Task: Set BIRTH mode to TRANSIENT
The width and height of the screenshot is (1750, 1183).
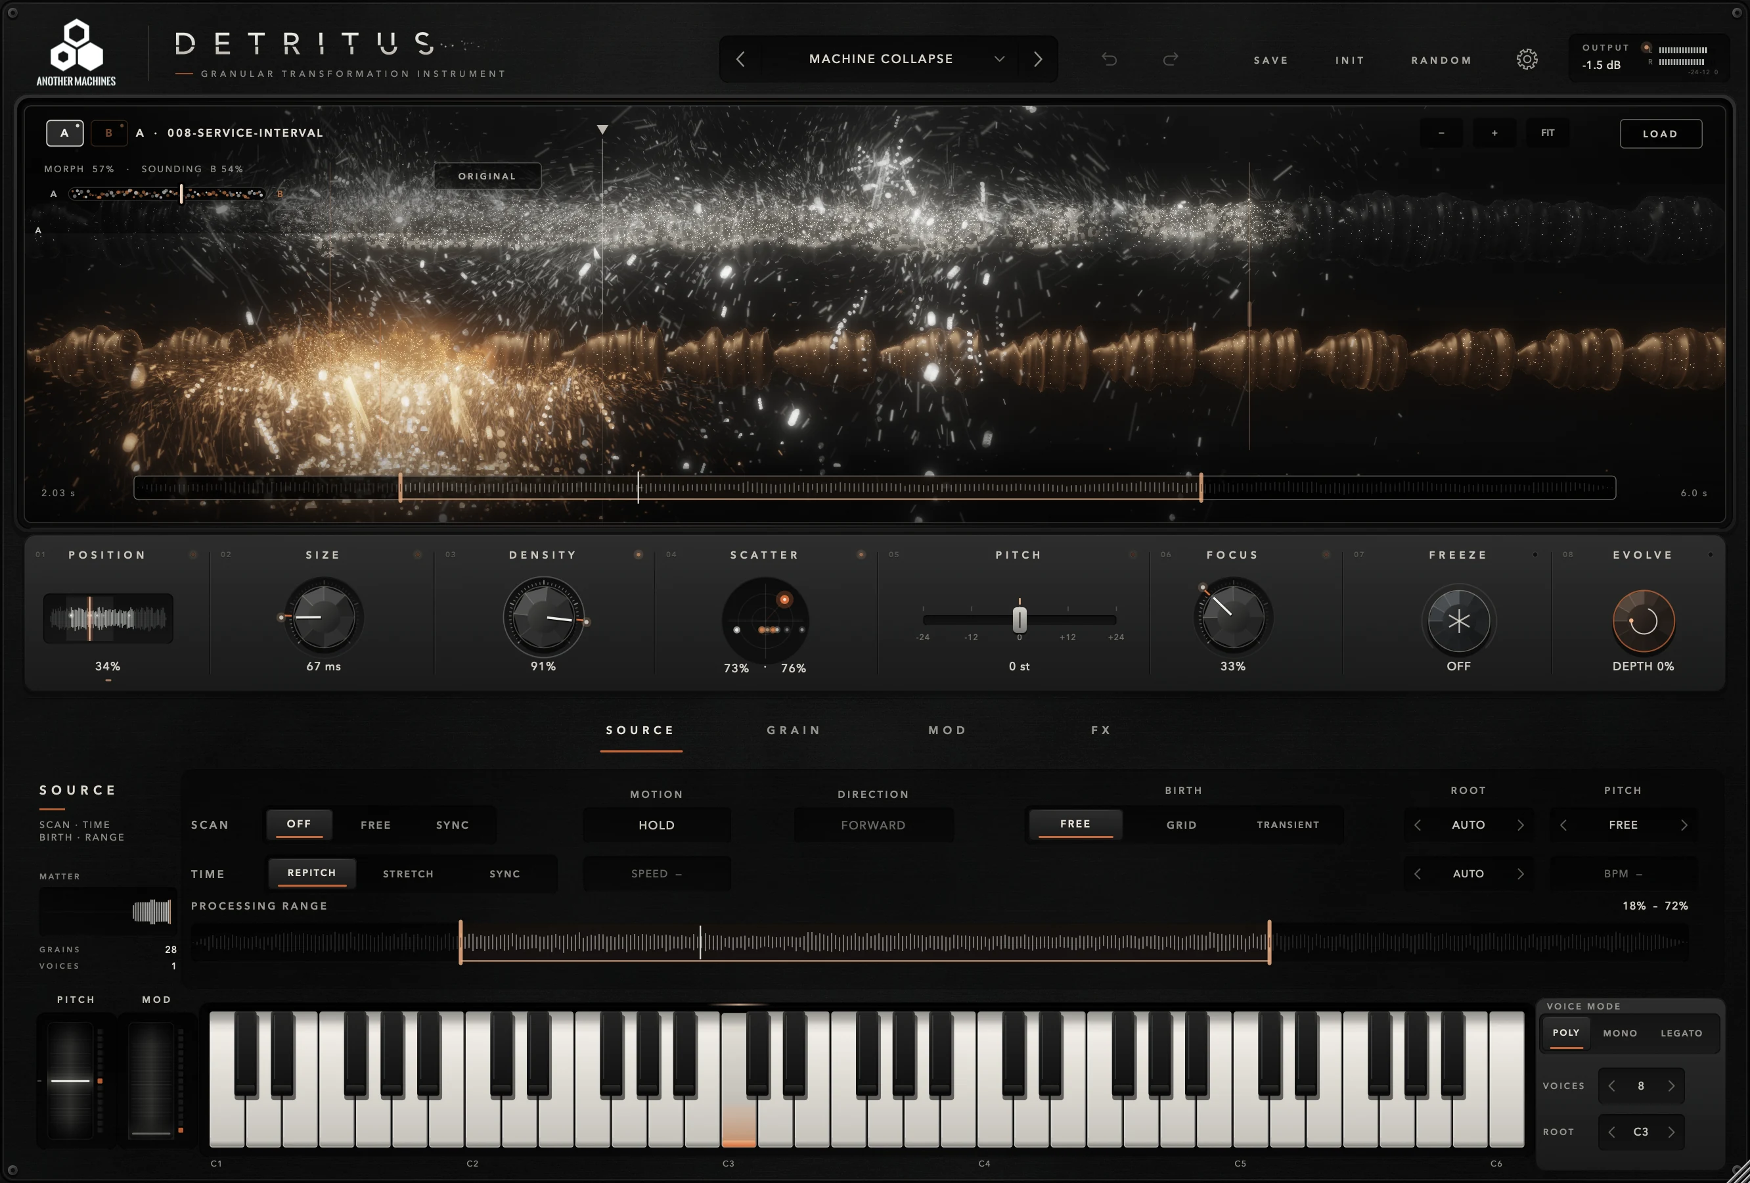Action: 1288,825
